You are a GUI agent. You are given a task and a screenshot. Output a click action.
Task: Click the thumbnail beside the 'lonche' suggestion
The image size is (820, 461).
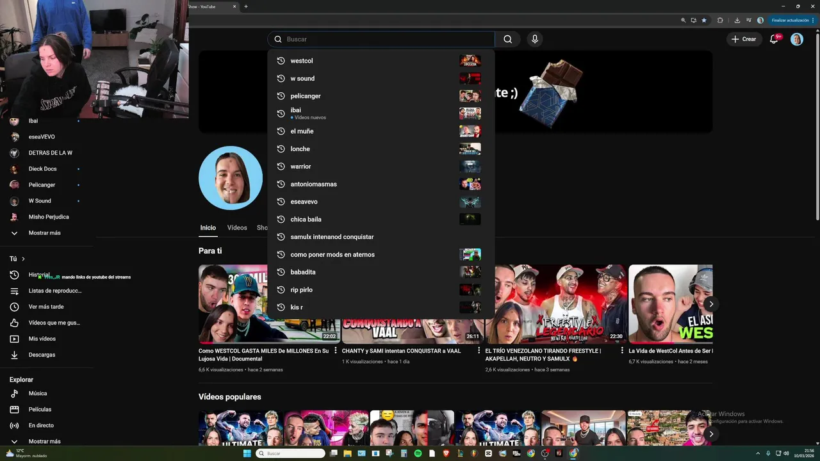click(470, 149)
